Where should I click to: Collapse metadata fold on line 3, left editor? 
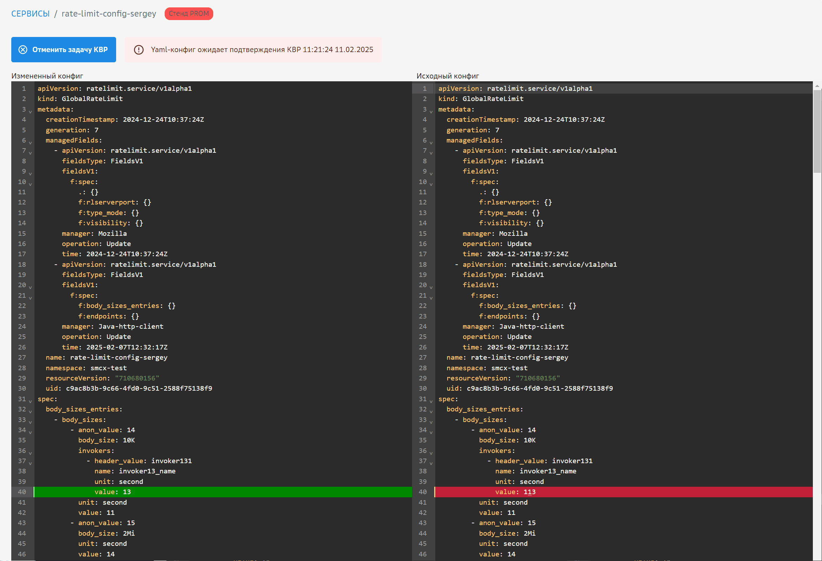[30, 112]
